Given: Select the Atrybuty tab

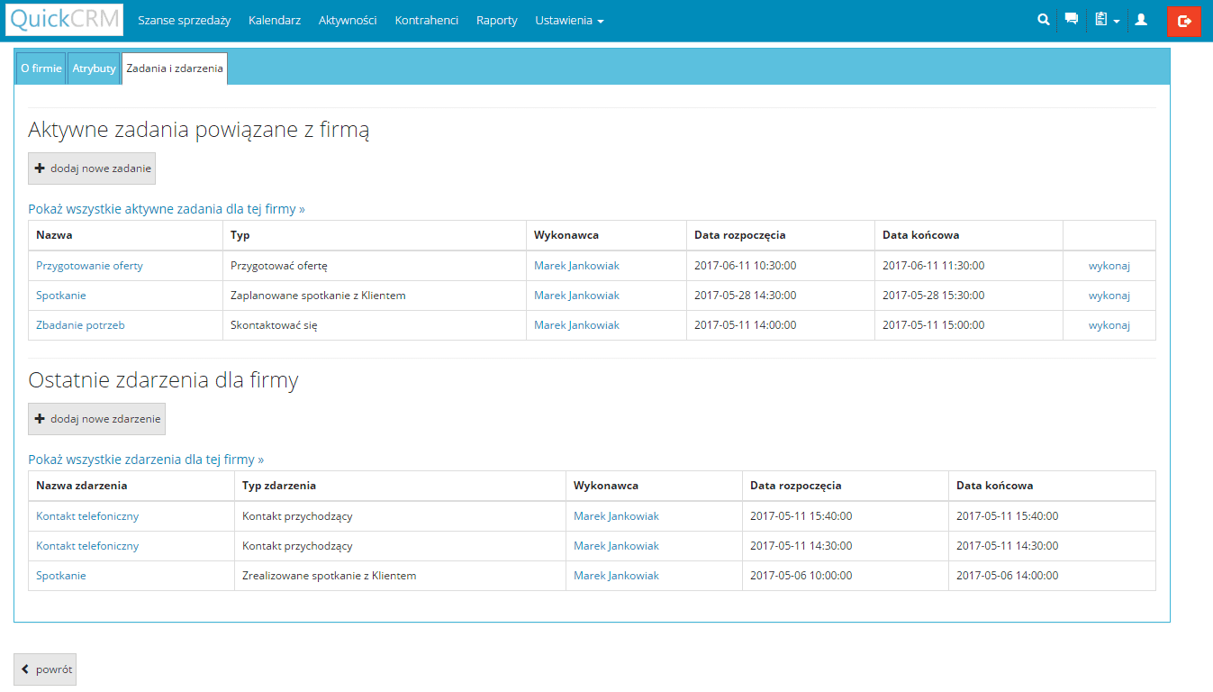Looking at the screenshot, I should [94, 68].
